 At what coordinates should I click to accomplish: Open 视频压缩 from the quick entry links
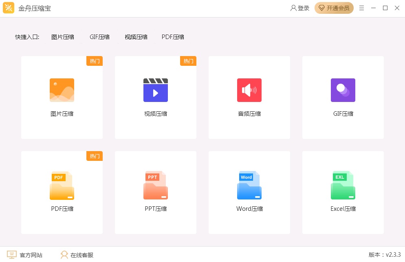coord(136,37)
